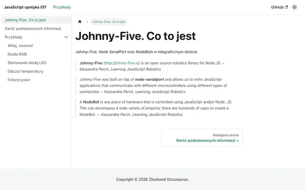Go to next page Garść podstawowych informacji

(202, 138)
